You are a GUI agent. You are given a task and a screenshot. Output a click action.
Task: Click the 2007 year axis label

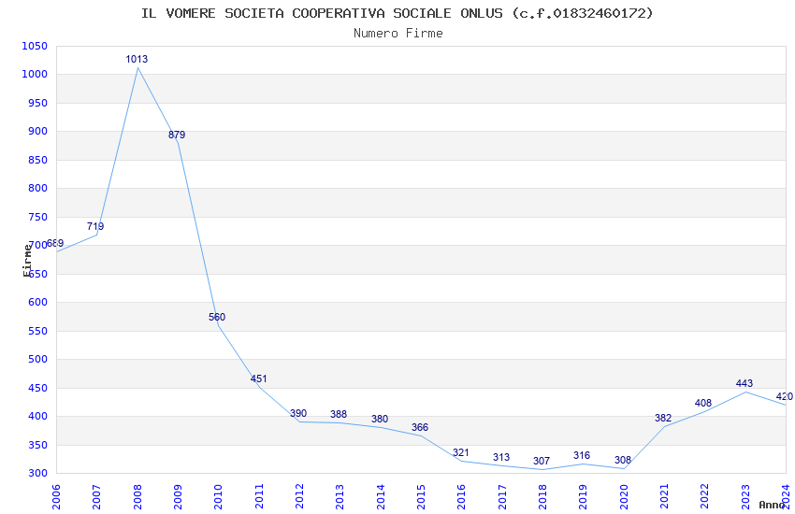tap(97, 497)
